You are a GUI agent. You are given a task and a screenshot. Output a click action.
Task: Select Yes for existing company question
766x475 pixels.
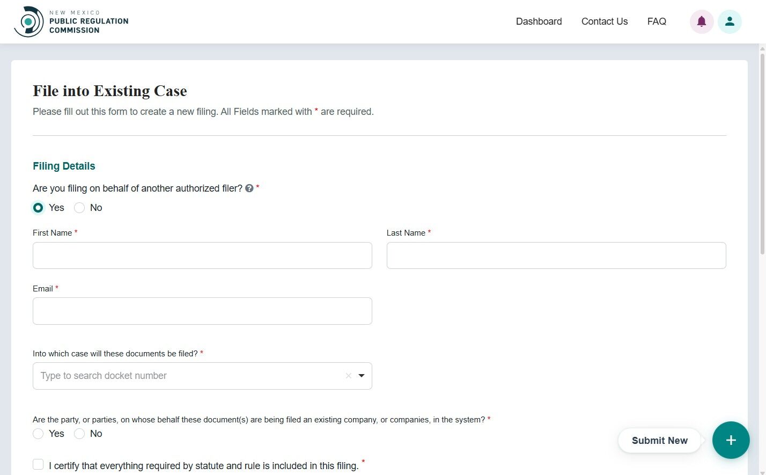click(x=38, y=434)
